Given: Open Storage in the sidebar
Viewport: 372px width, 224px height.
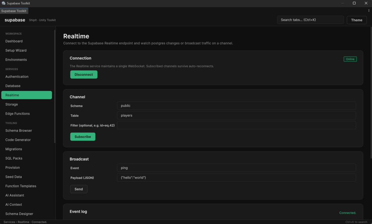Looking at the screenshot, I should click(27, 104).
